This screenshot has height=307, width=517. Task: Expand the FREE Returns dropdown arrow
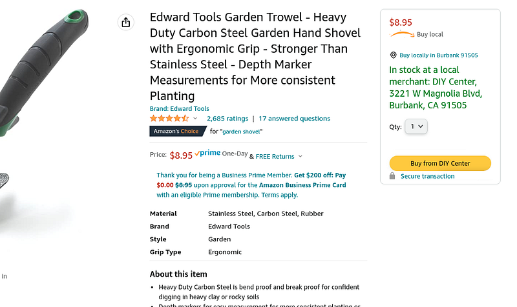(x=300, y=157)
